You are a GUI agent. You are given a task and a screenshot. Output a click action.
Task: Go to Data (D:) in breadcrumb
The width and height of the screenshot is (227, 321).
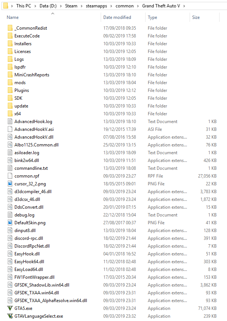pos(48,6)
